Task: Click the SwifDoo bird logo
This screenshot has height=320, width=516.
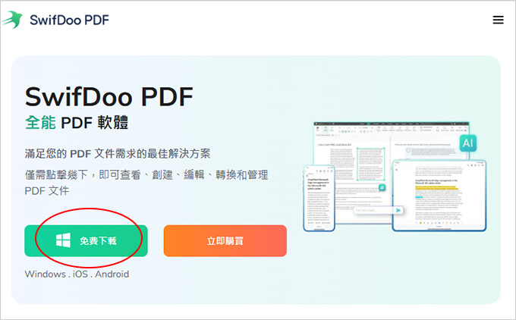Action: 12,20
